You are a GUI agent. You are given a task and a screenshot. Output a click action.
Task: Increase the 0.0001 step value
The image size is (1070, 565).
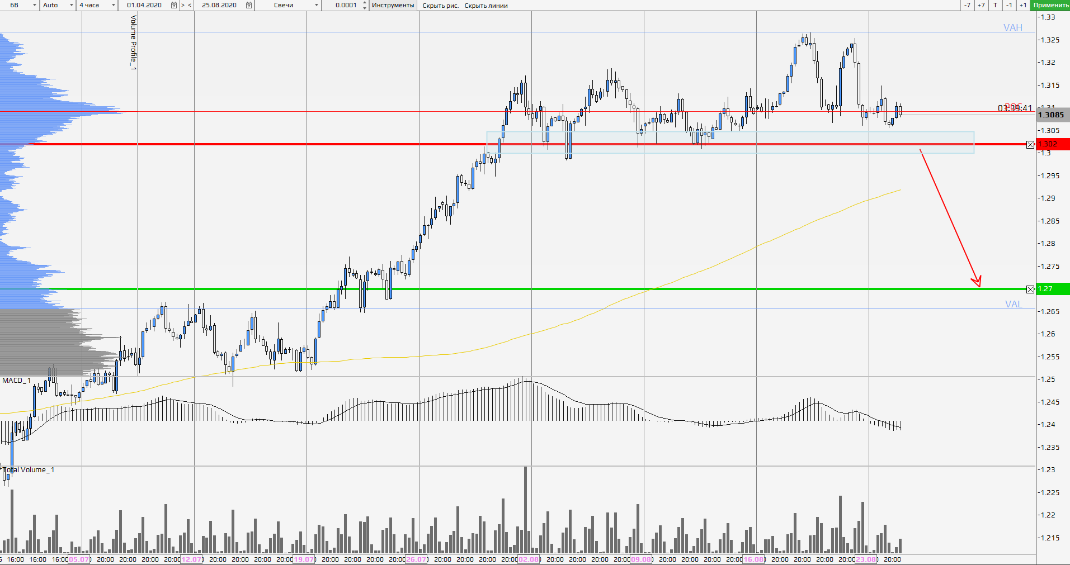pyautogui.click(x=365, y=3)
